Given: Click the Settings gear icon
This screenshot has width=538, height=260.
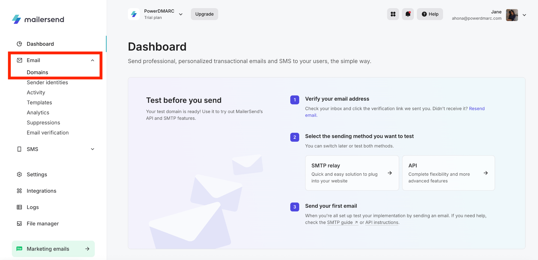Looking at the screenshot, I should [x=19, y=175].
